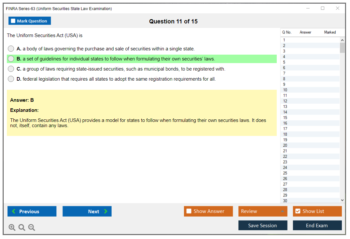This screenshot has width=350, height=239.
Task: Maximize the exam application window
Action: point(323,8)
